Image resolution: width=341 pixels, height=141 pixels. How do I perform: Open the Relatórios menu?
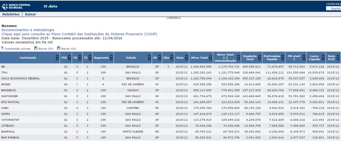pos(11,14)
